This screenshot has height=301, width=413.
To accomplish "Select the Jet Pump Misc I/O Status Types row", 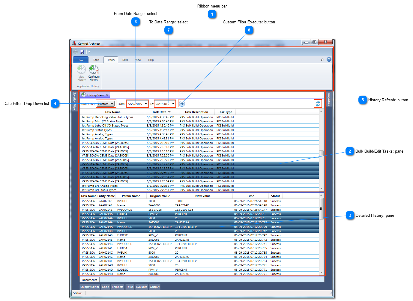I will (x=199, y=121).
